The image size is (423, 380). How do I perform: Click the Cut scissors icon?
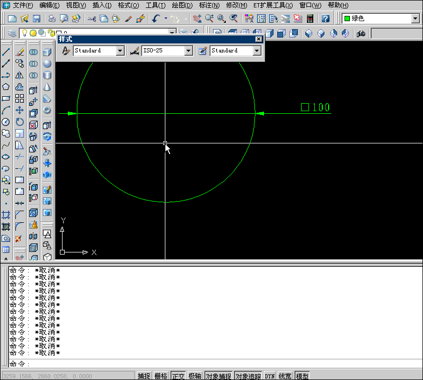(92, 19)
